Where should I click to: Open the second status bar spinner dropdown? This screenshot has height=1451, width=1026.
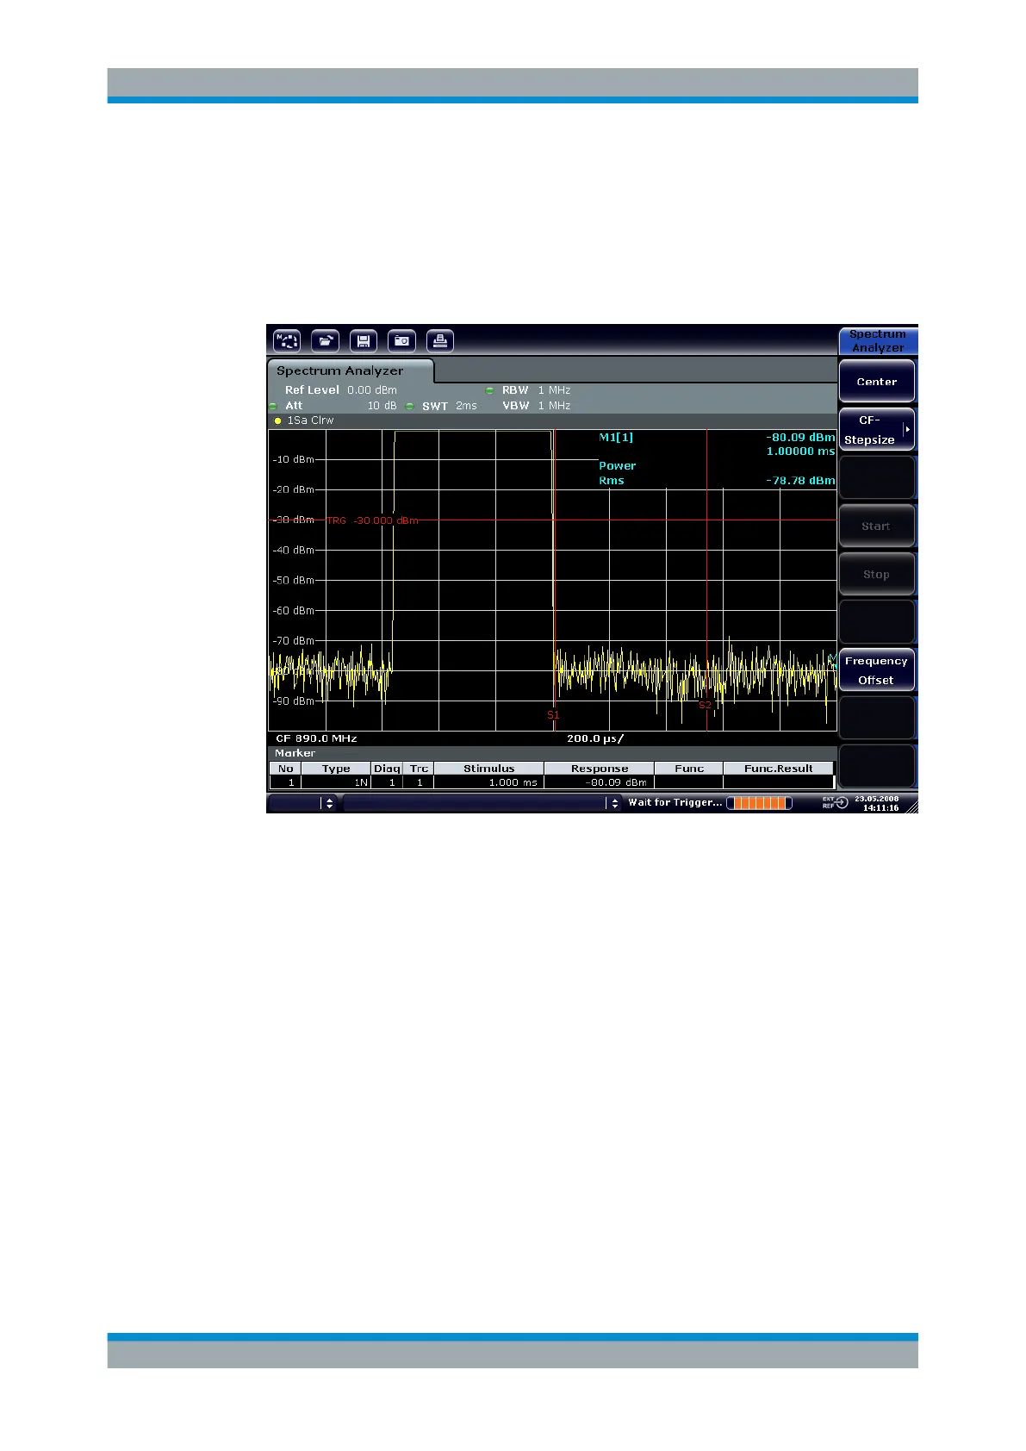click(614, 803)
